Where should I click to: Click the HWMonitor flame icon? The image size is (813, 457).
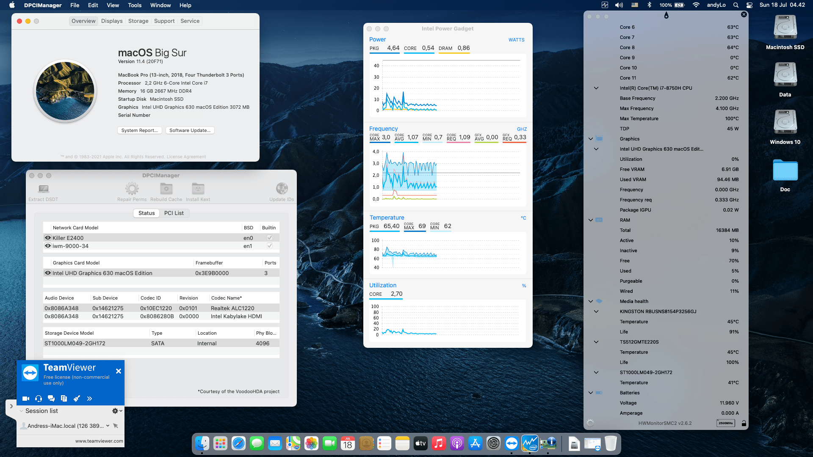(x=666, y=16)
